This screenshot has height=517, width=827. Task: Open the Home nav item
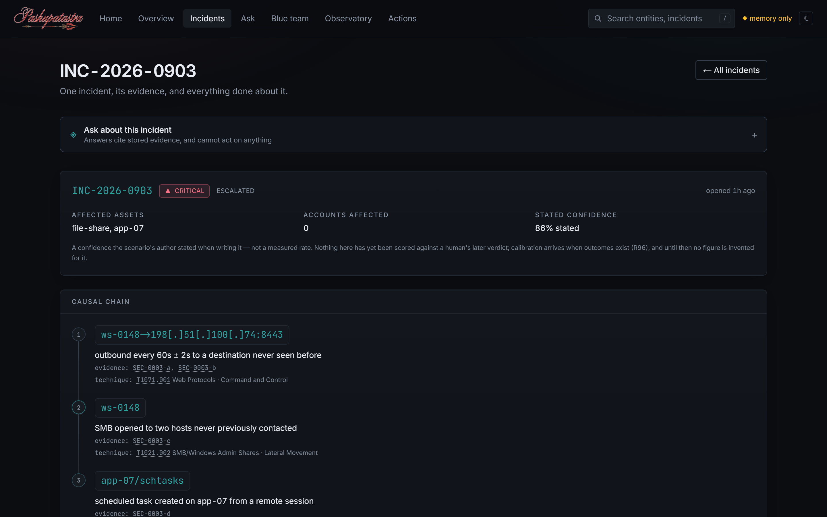(111, 18)
